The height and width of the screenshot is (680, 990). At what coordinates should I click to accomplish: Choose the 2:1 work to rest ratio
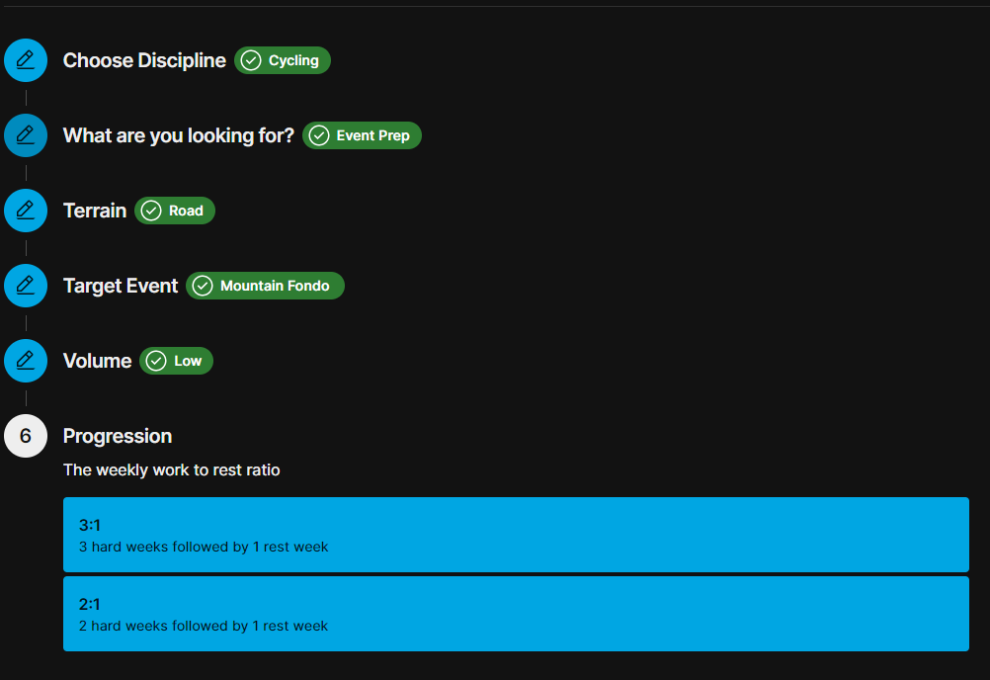516,614
